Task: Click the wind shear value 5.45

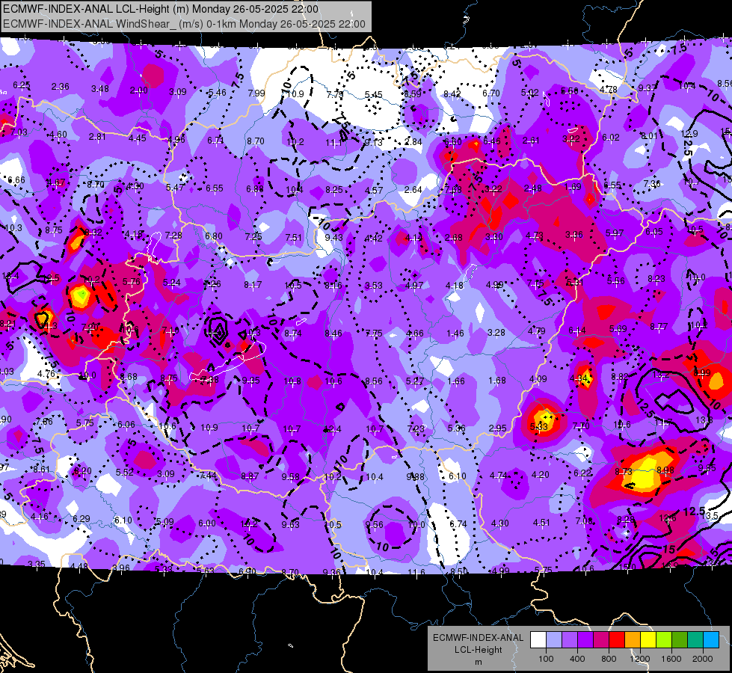Action: pyautogui.click(x=373, y=95)
